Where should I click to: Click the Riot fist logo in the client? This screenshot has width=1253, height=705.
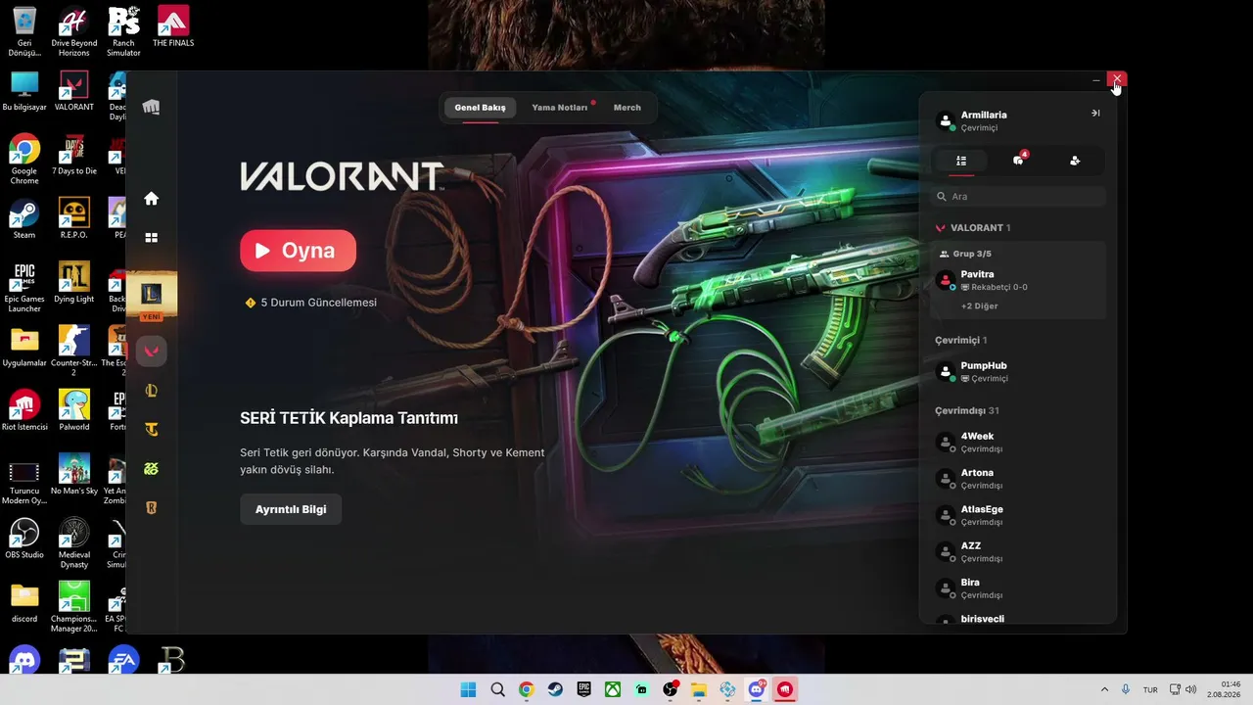(152, 107)
